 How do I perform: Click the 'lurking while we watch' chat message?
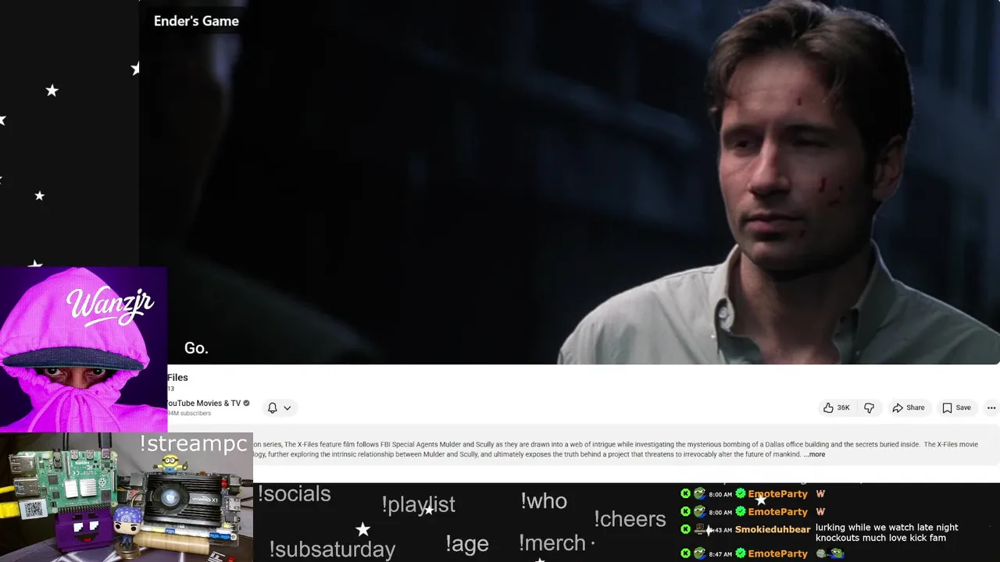(887, 533)
